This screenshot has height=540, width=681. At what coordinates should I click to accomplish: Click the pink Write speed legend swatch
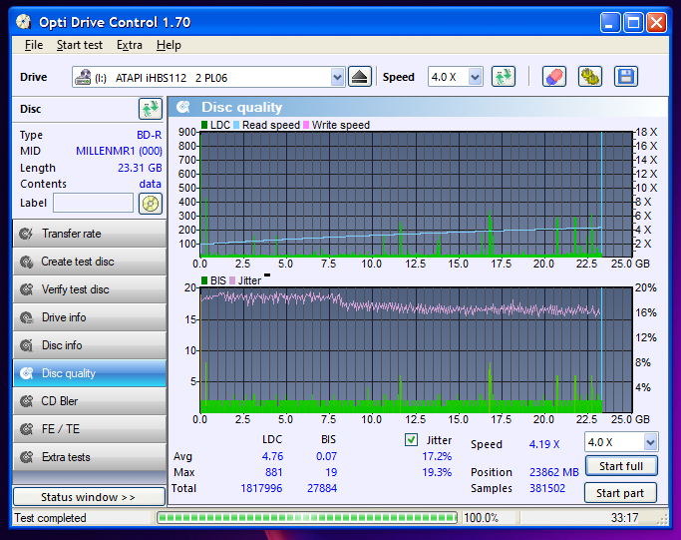306,125
